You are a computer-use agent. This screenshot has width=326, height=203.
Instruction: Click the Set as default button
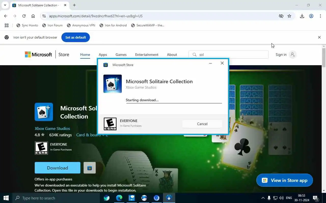(76, 37)
